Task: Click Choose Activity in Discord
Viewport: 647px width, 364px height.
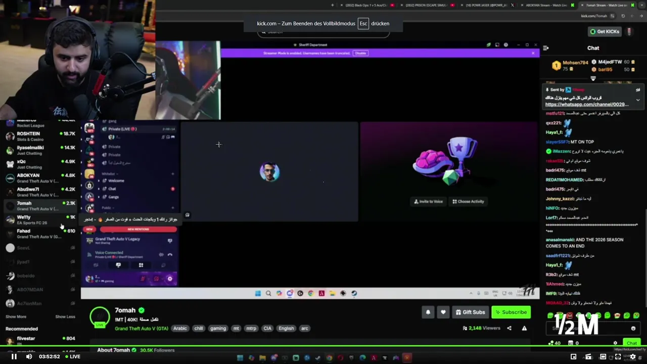Action: coord(468,201)
